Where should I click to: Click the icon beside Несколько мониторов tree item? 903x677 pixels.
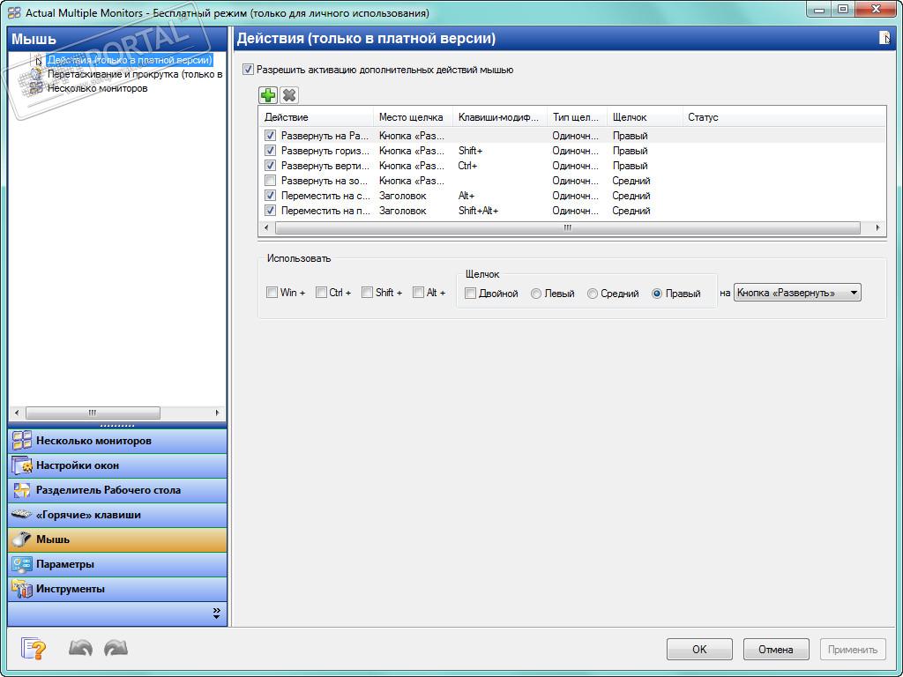(36, 89)
